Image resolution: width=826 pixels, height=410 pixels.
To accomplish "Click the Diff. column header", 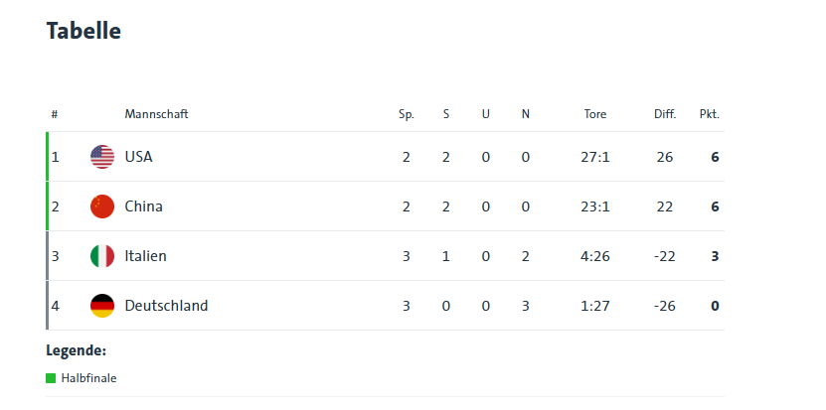I will (x=665, y=114).
